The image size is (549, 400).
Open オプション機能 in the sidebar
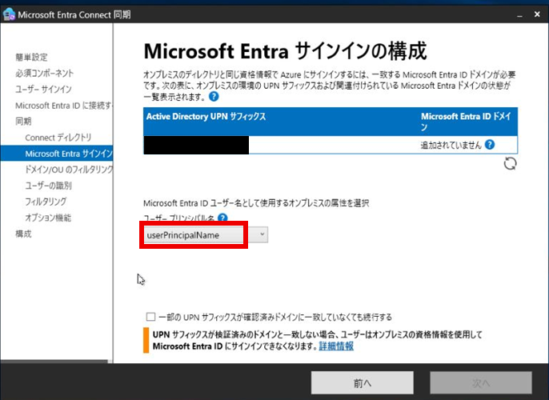tap(48, 218)
